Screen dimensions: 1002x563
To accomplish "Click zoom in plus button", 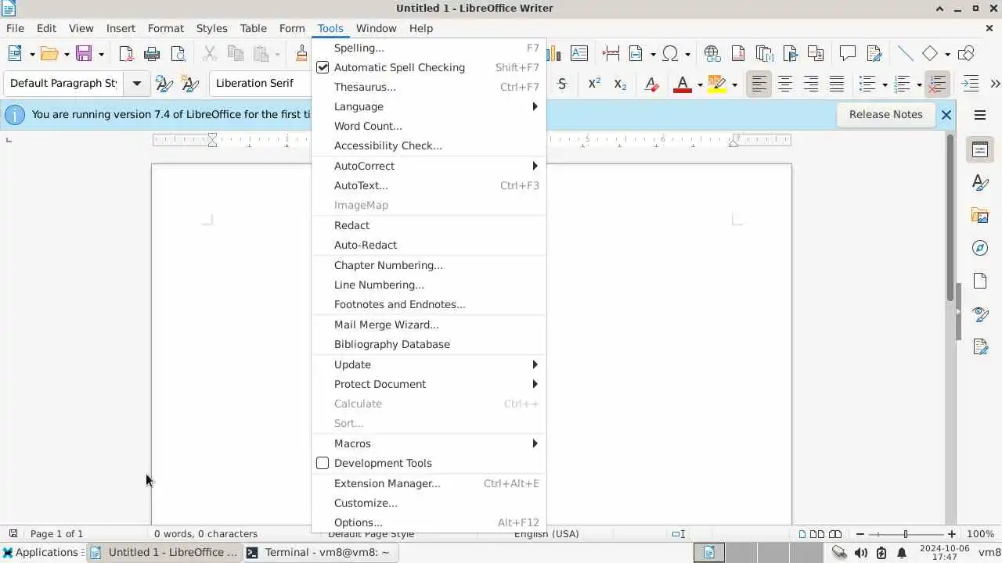I will [x=951, y=534].
